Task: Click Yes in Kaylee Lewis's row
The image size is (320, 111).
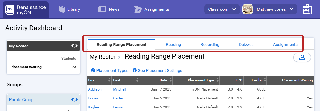Action: pos(310,107)
